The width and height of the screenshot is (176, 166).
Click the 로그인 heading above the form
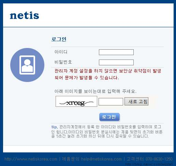[x=59, y=39]
